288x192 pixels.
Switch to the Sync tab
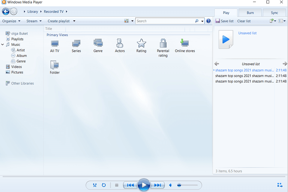[x=274, y=13]
